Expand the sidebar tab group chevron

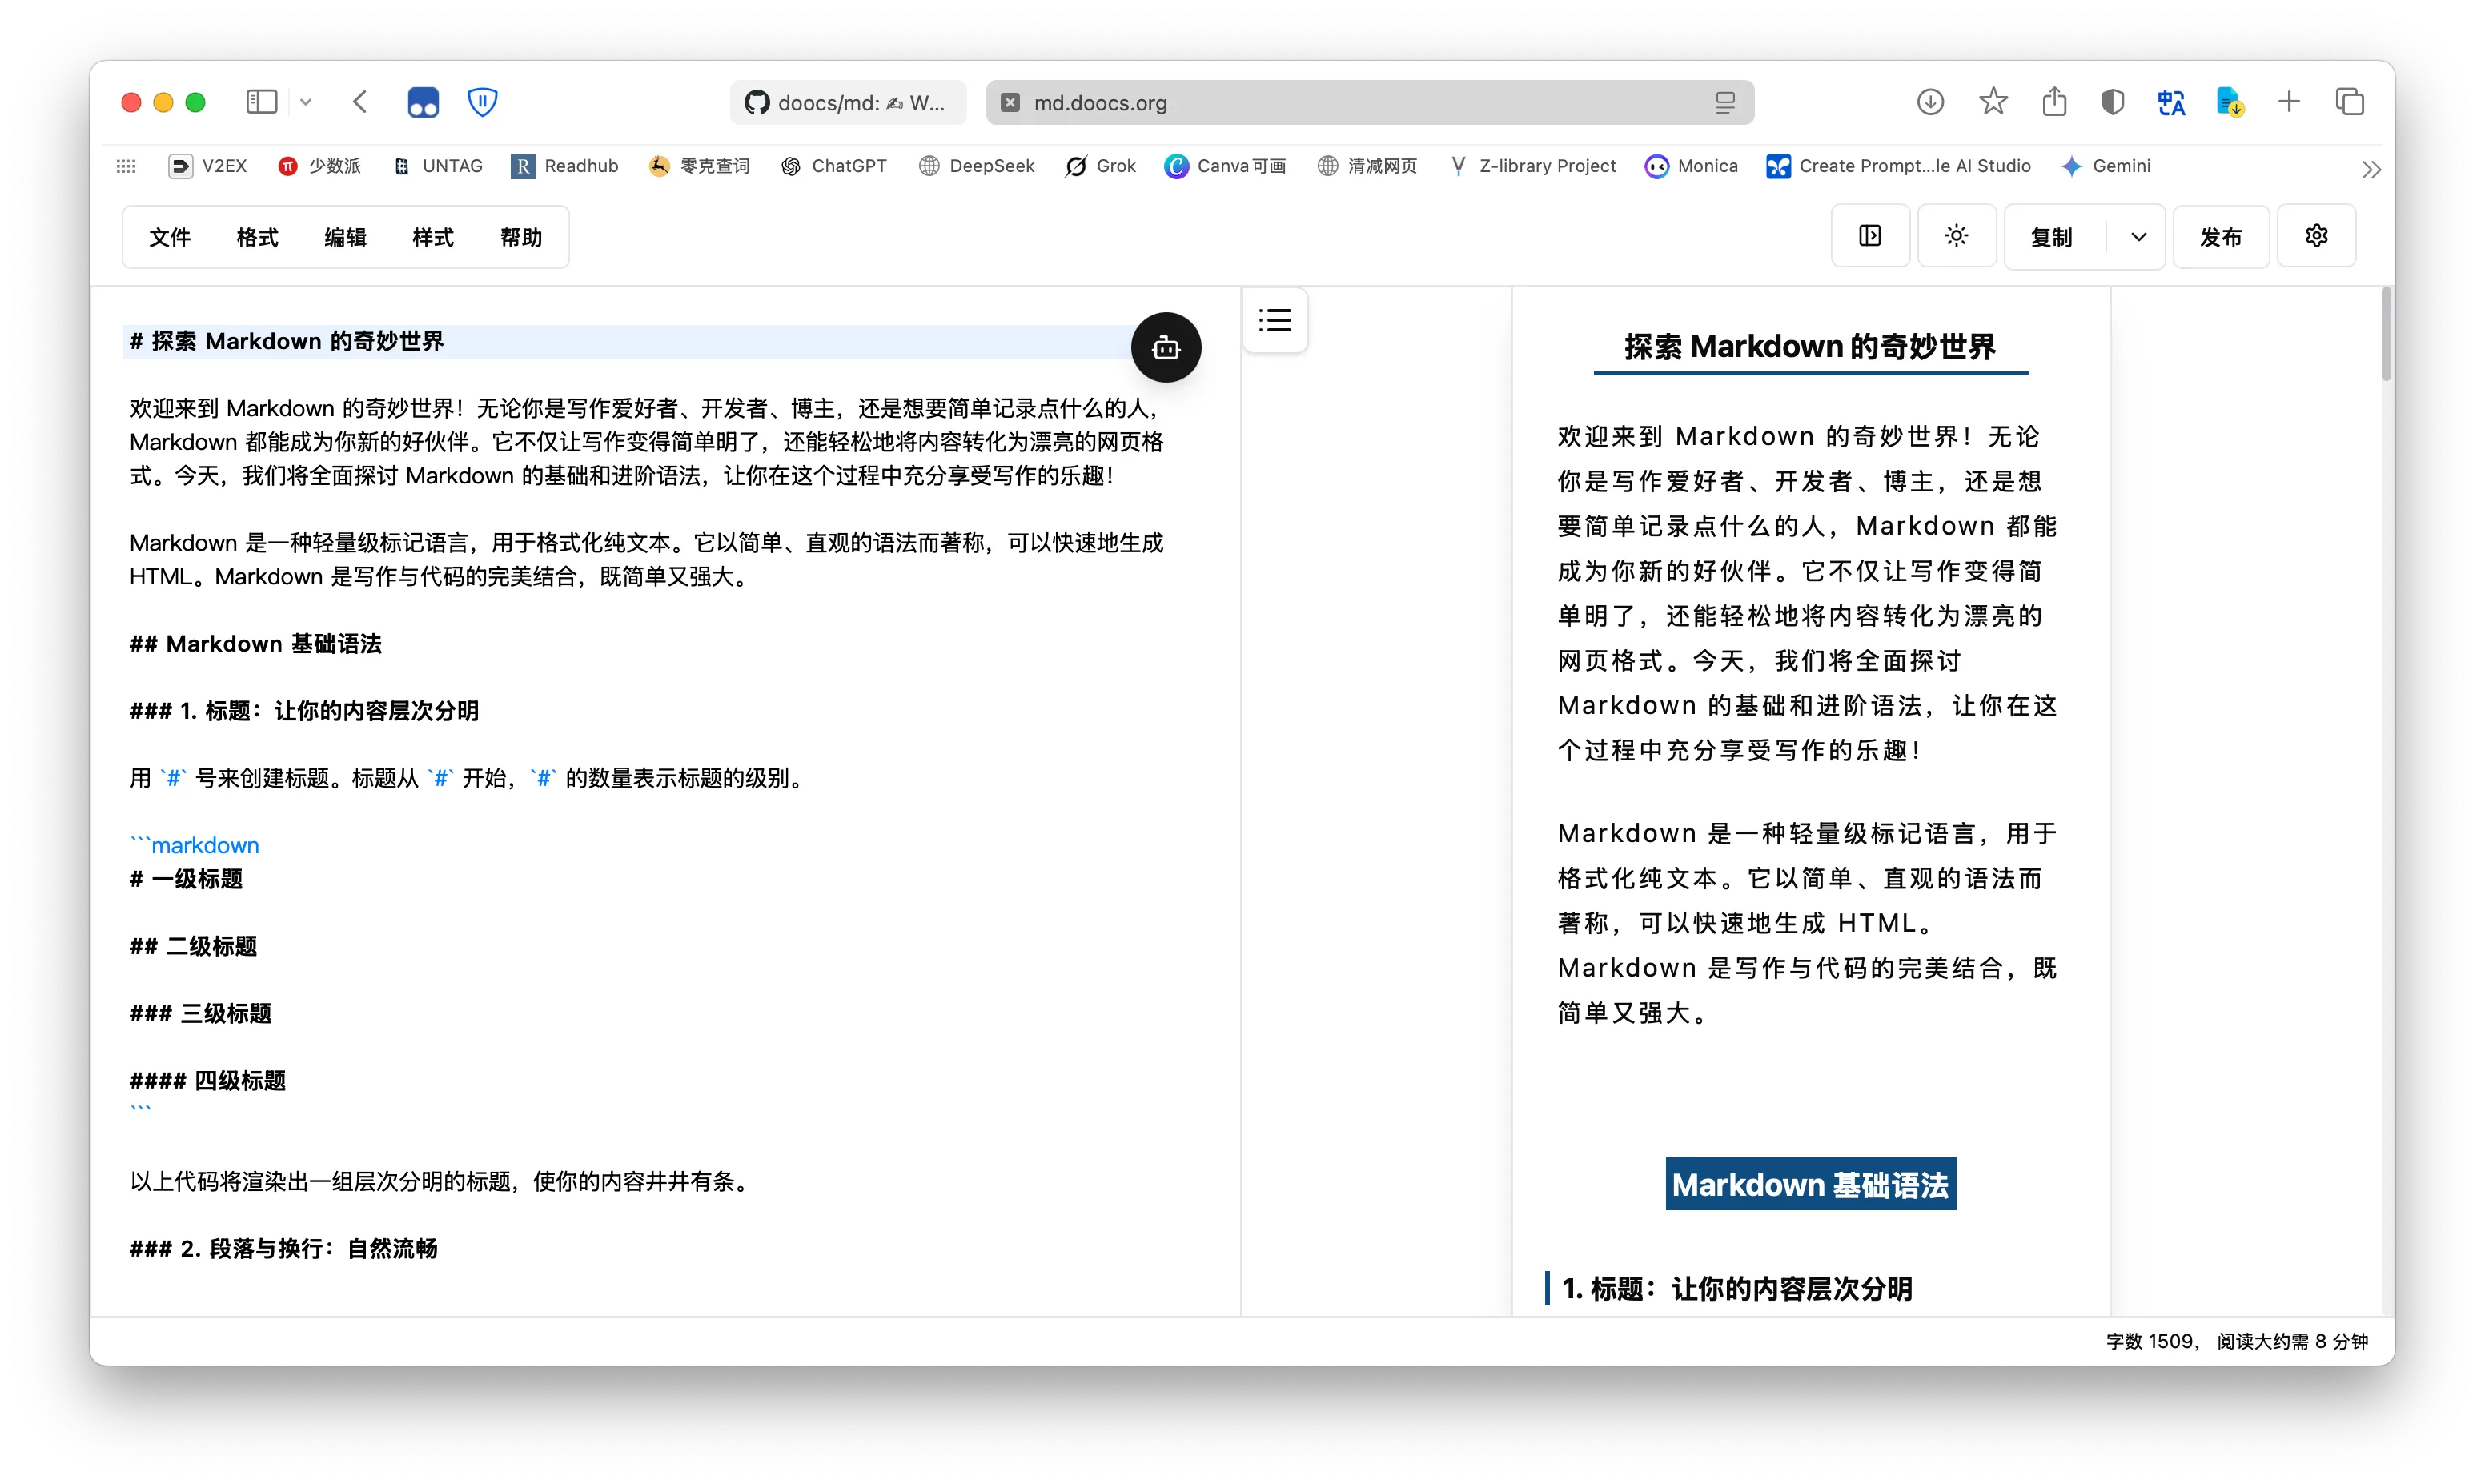[x=306, y=102]
